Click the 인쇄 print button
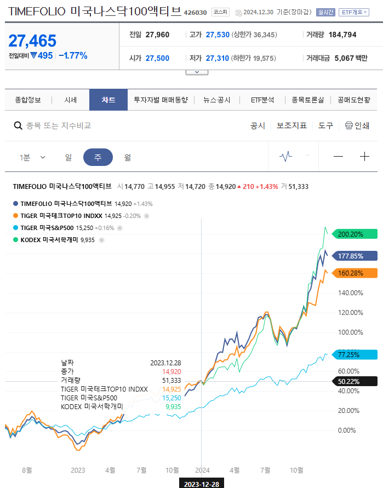 coord(357,126)
